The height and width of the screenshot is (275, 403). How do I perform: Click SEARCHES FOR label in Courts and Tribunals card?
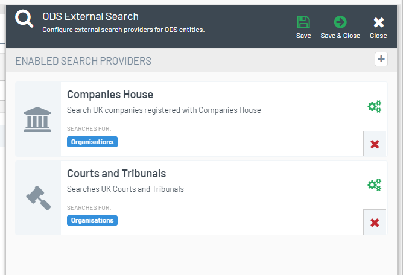[x=89, y=207]
